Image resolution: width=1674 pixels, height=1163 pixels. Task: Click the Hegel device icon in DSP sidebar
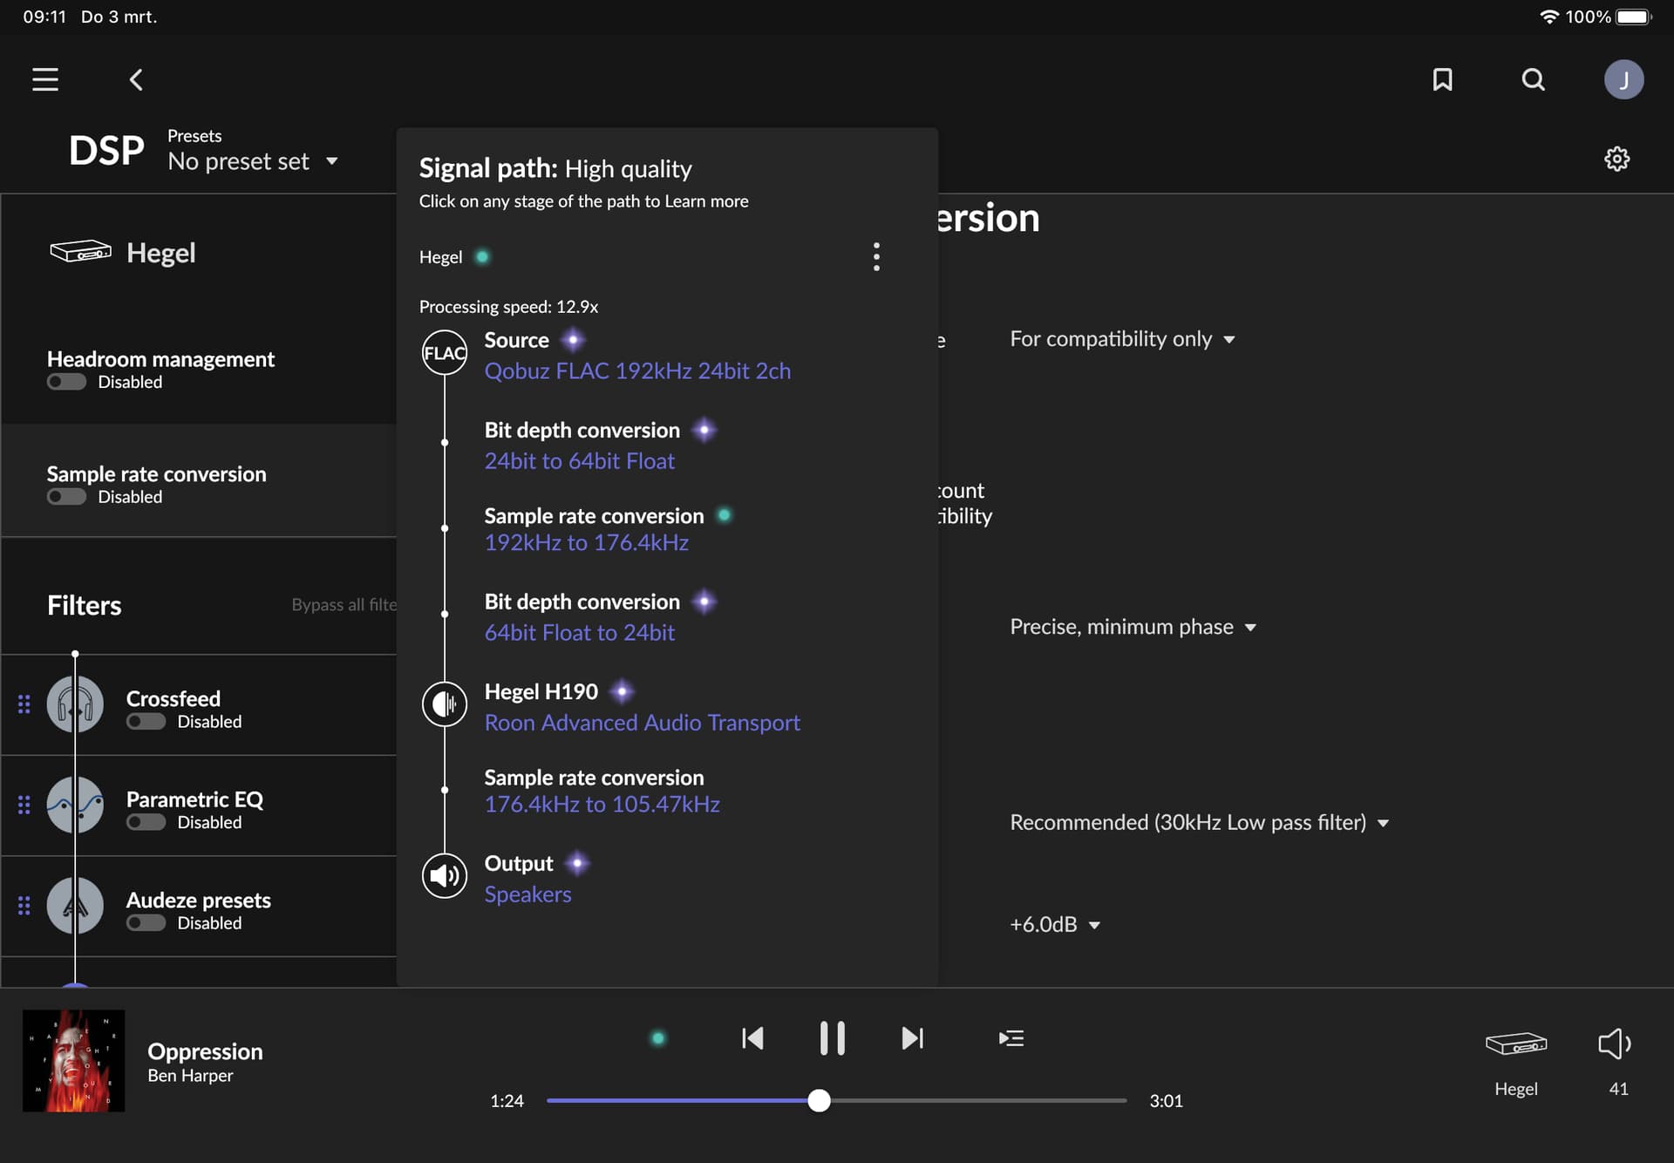[80, 251]
